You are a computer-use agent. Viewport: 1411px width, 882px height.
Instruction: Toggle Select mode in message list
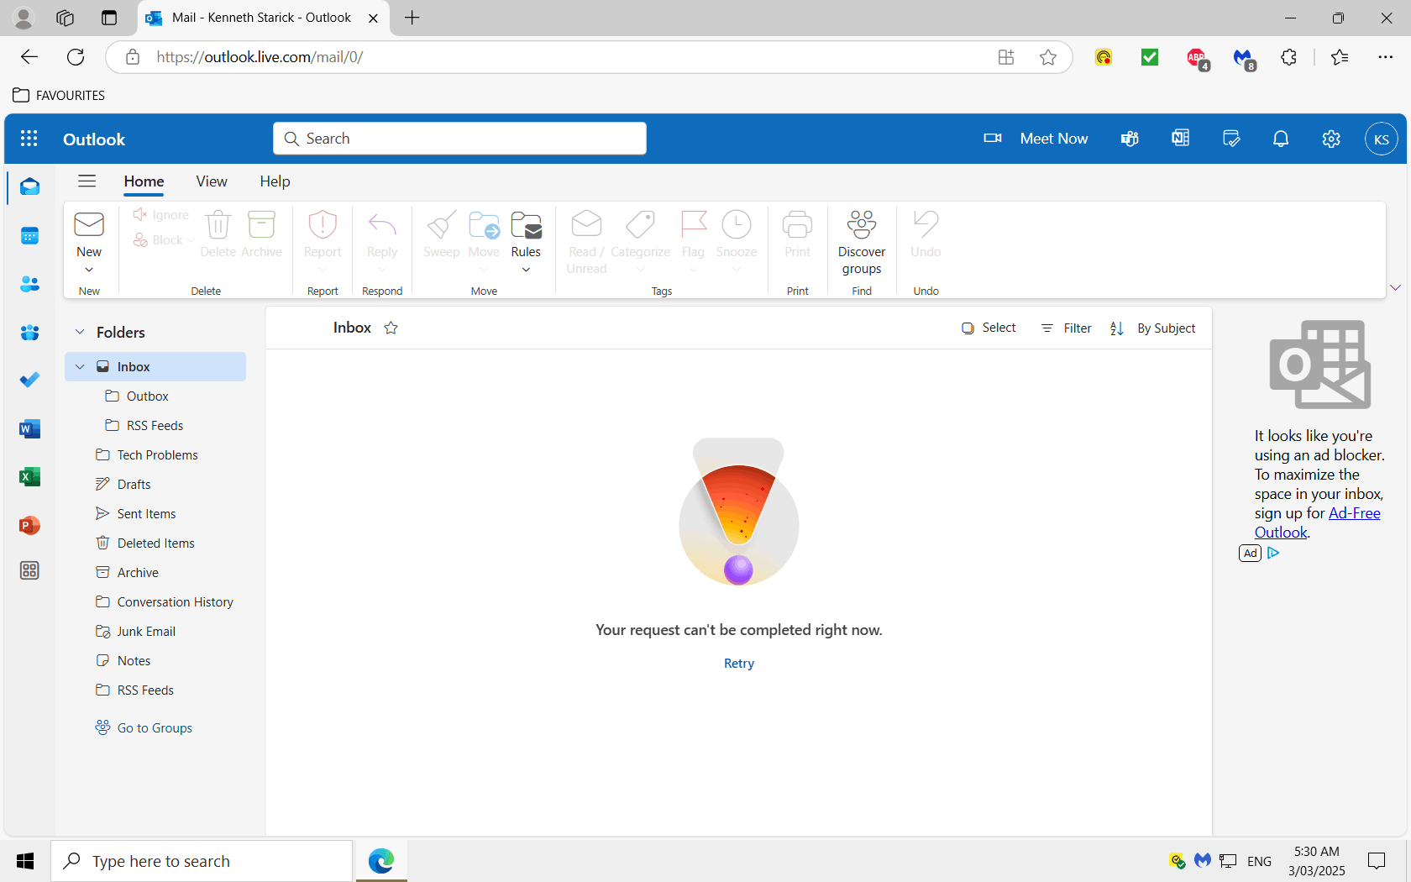989,328
